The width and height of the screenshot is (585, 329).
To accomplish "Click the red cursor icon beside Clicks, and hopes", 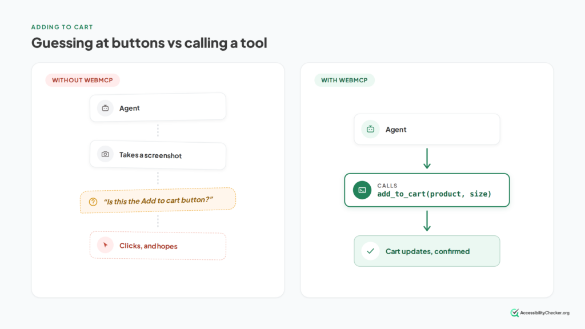I will click(x=105, y=245).
